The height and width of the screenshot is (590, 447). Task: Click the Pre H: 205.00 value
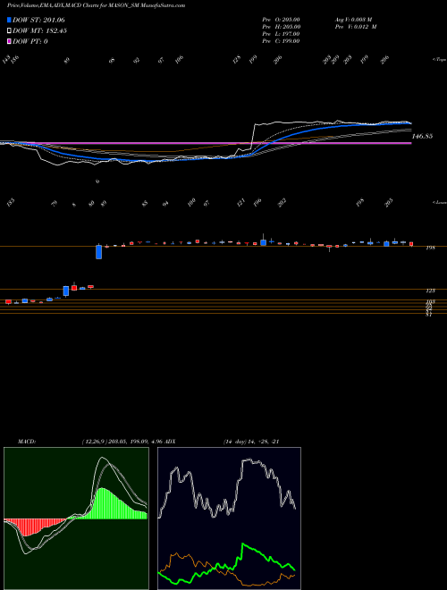(281, 27)
